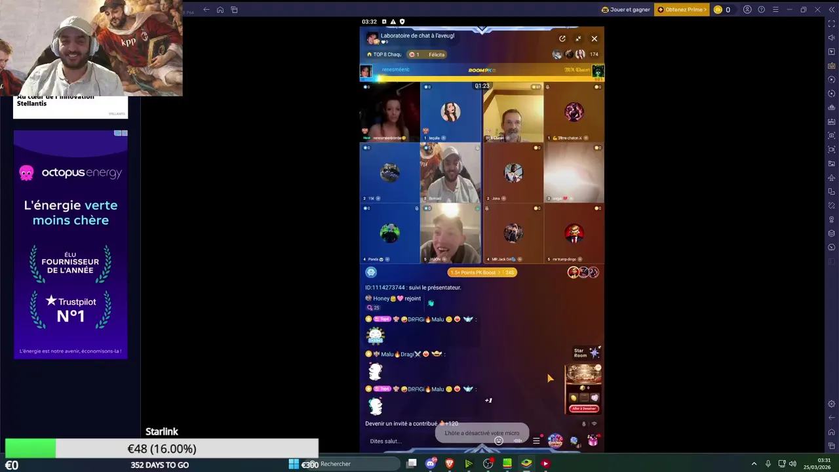839x472 pixels.
Task: Minimize chat room with the shrink arrows icon
Action: 578,39
